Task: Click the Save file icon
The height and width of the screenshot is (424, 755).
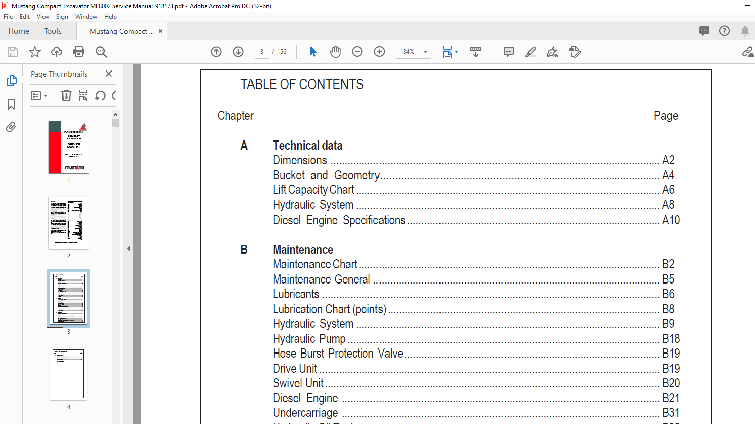Action: [13, 52]
